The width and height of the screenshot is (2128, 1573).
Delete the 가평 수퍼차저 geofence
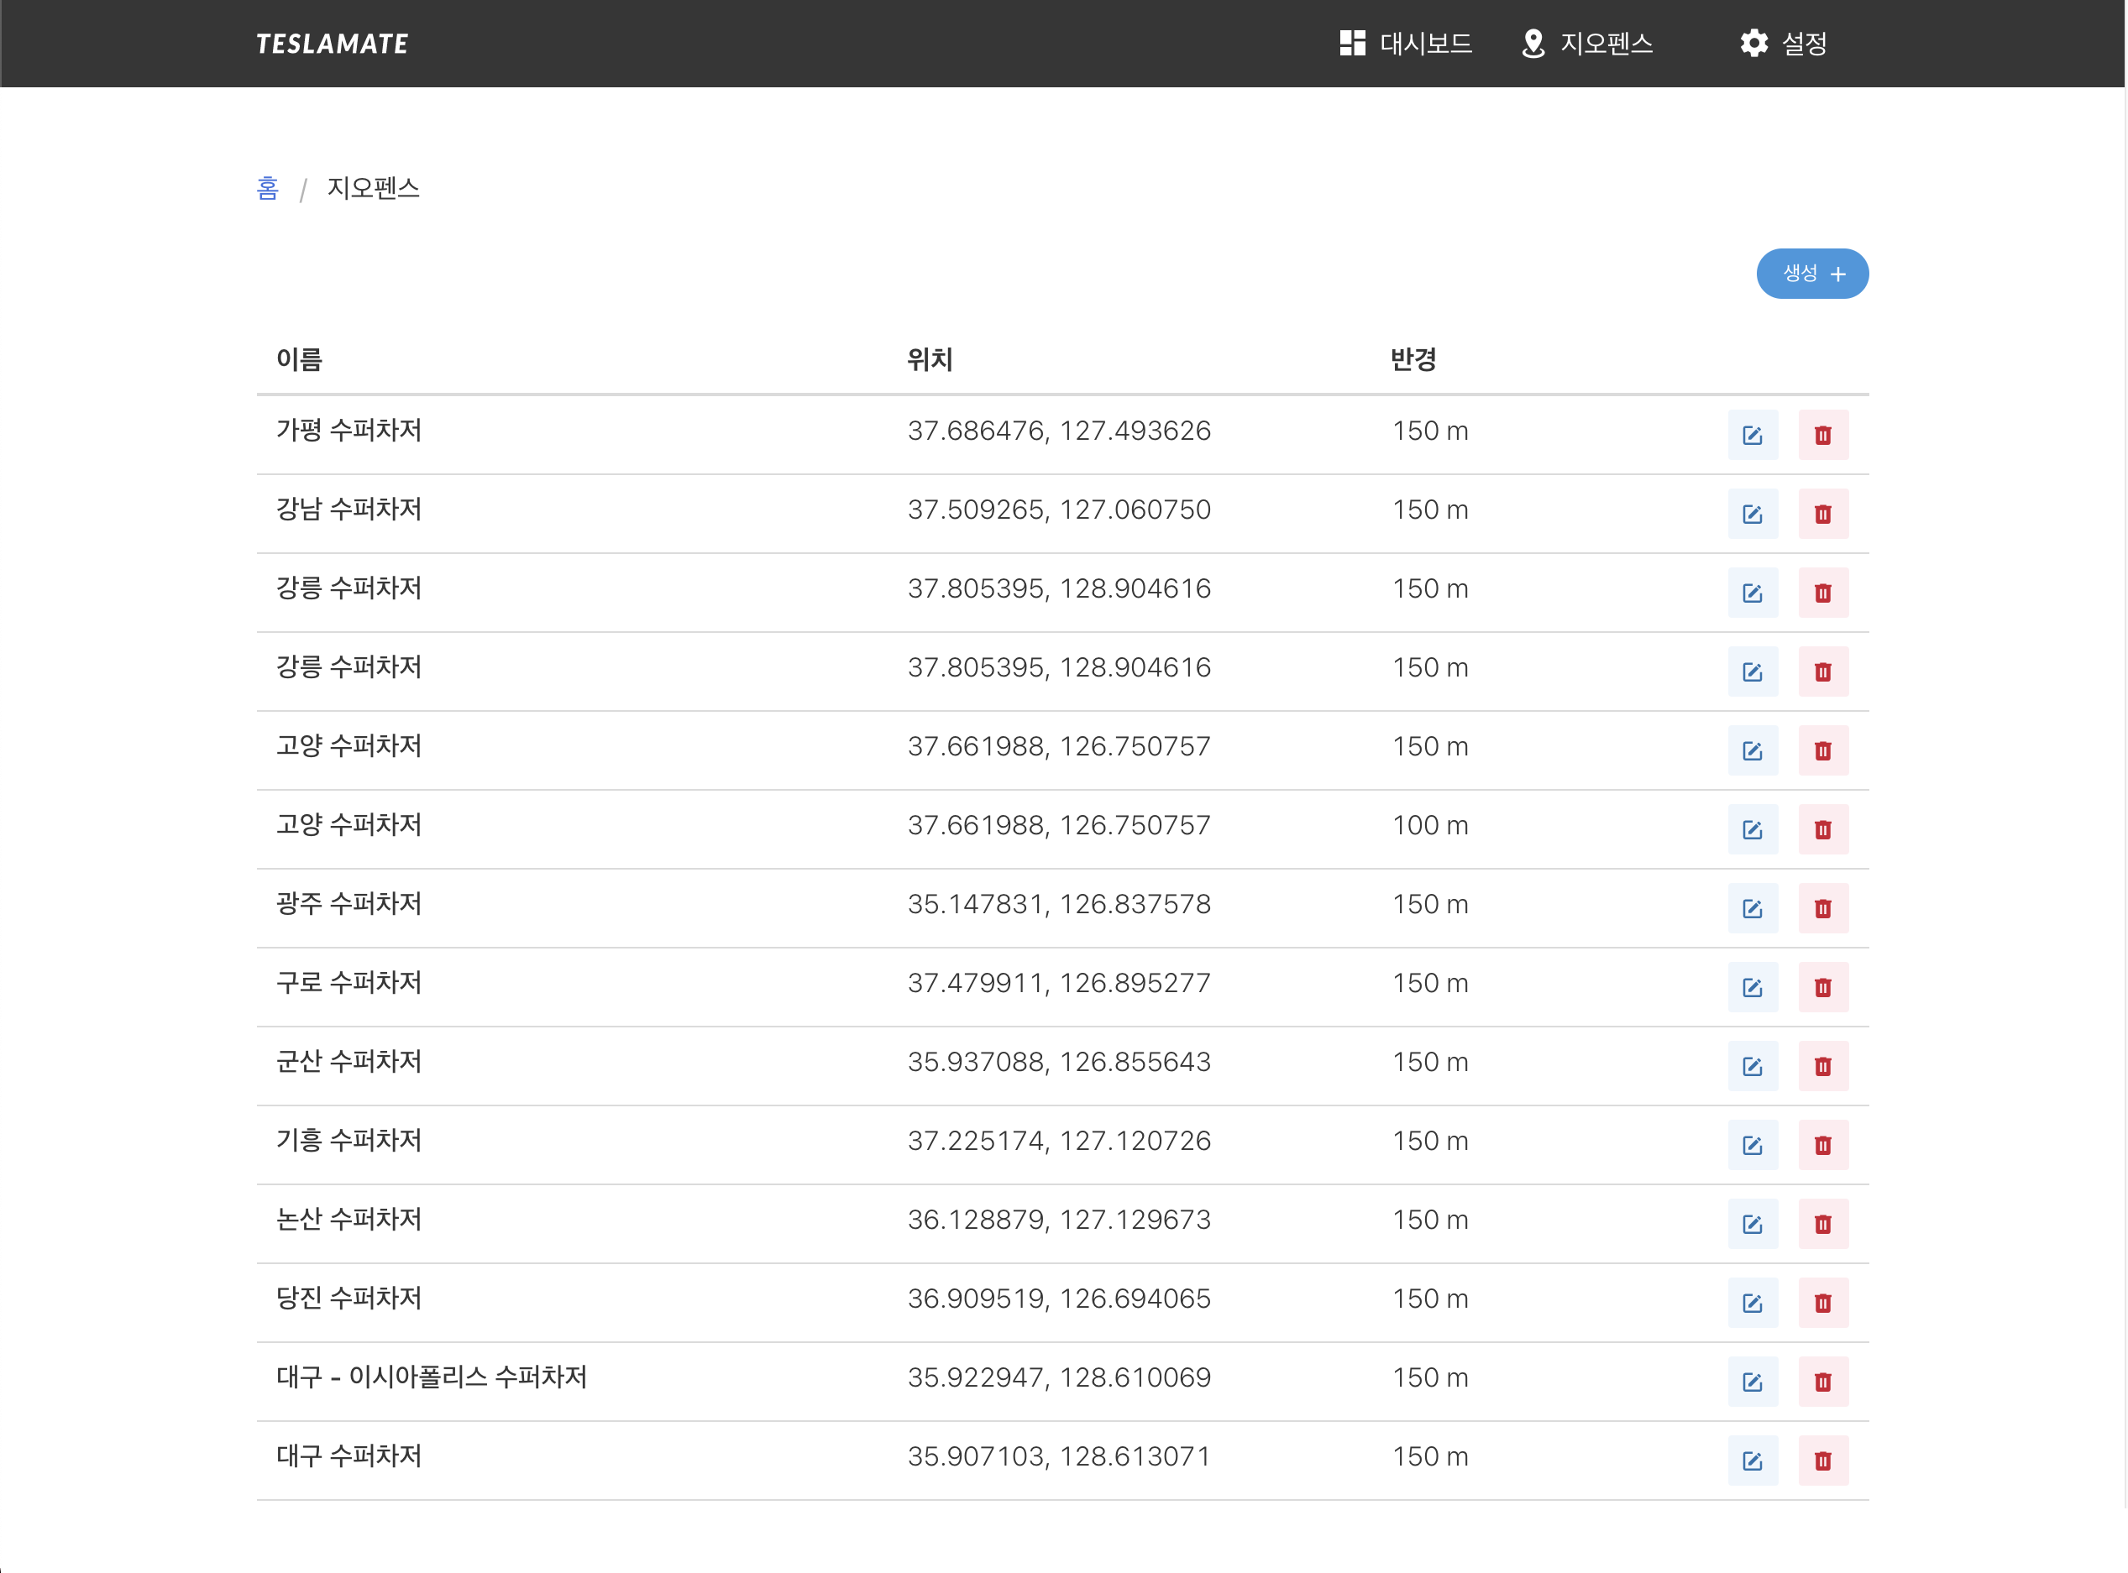(1823, 435)
